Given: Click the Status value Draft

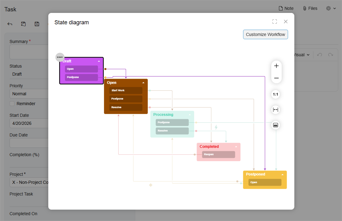Looking at the screenshot, I should point(17,74).
